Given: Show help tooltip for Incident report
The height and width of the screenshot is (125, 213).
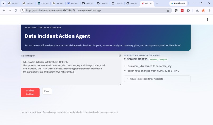Looking at the screenshot, I should [120, 56].
